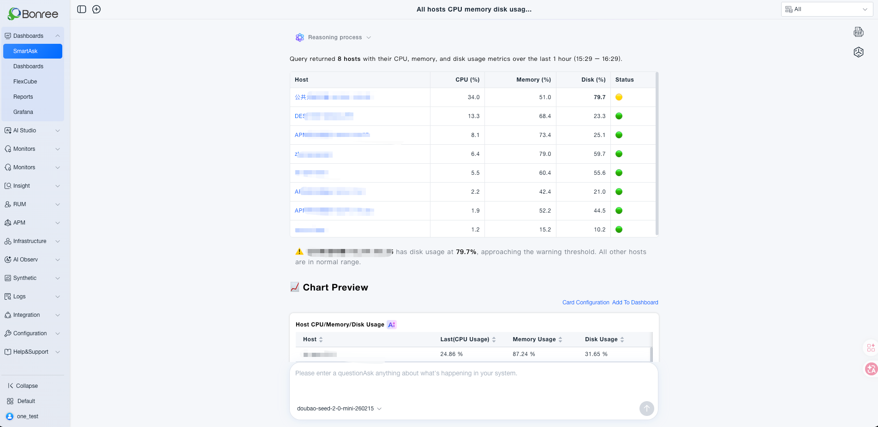Click the green status dot in the 68.4 memory row
The height and width of the screenshot is (427, 878).
click(619, 116)
